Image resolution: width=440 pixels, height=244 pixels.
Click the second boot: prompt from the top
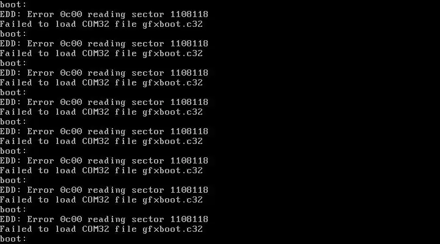[13, 34]
